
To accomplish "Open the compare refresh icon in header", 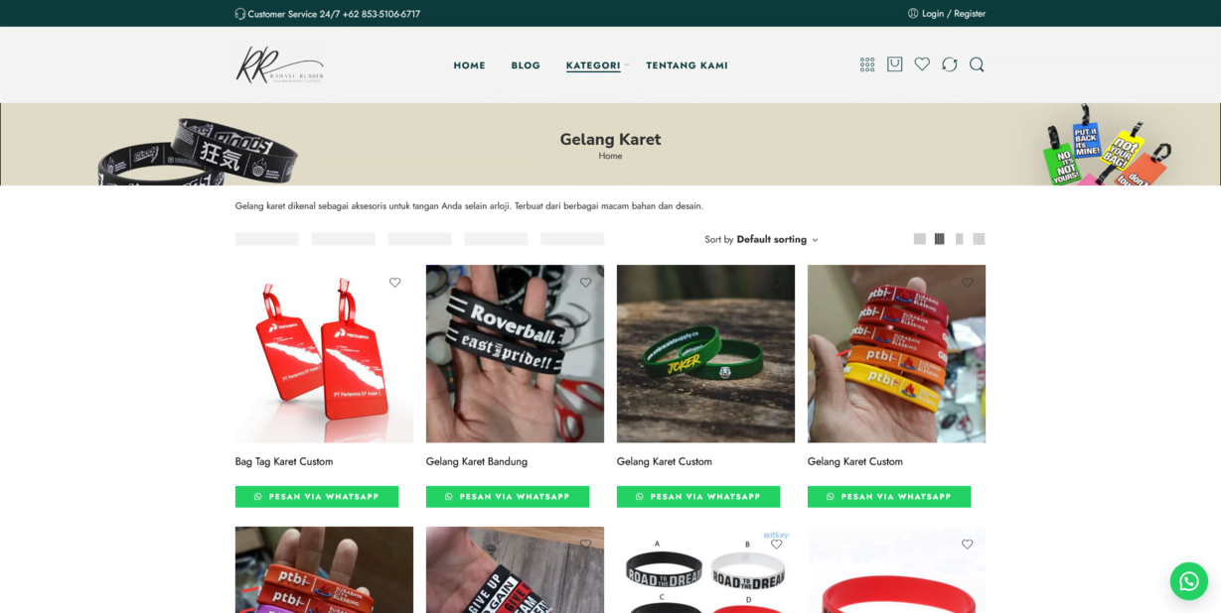I will tap(950, 64).
